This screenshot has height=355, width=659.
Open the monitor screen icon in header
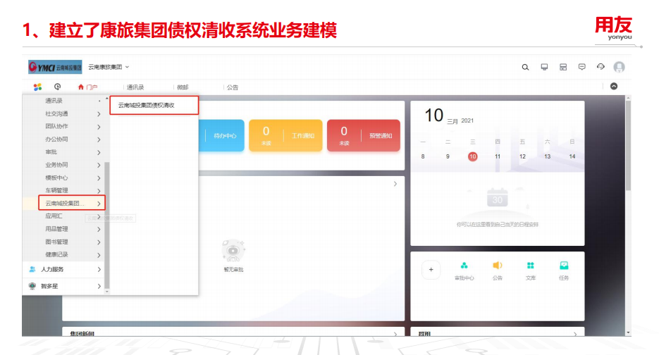pos(544,67)
